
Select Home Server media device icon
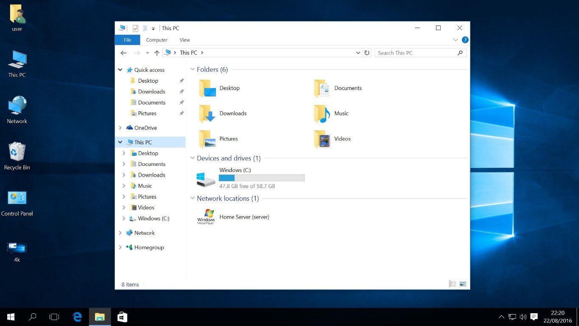coord(206,216)
